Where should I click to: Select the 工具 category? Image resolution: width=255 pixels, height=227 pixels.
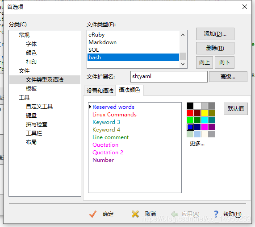(x=24, y=97)
